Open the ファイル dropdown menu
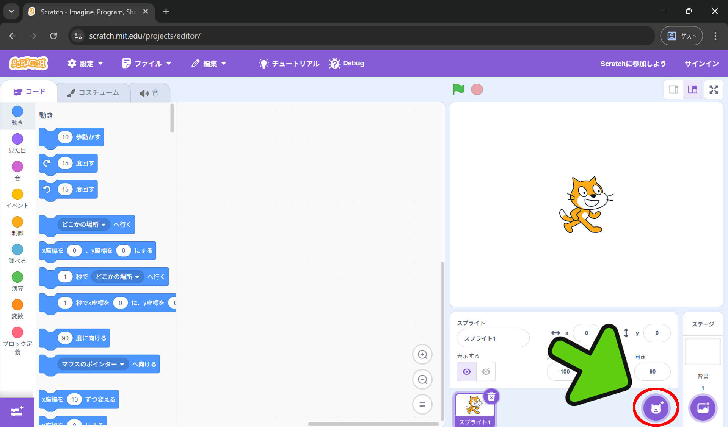The image size is (728, 427). (147, 63)
